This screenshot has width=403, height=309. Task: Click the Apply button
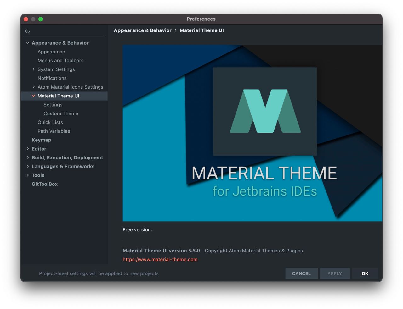coord(335,273)
